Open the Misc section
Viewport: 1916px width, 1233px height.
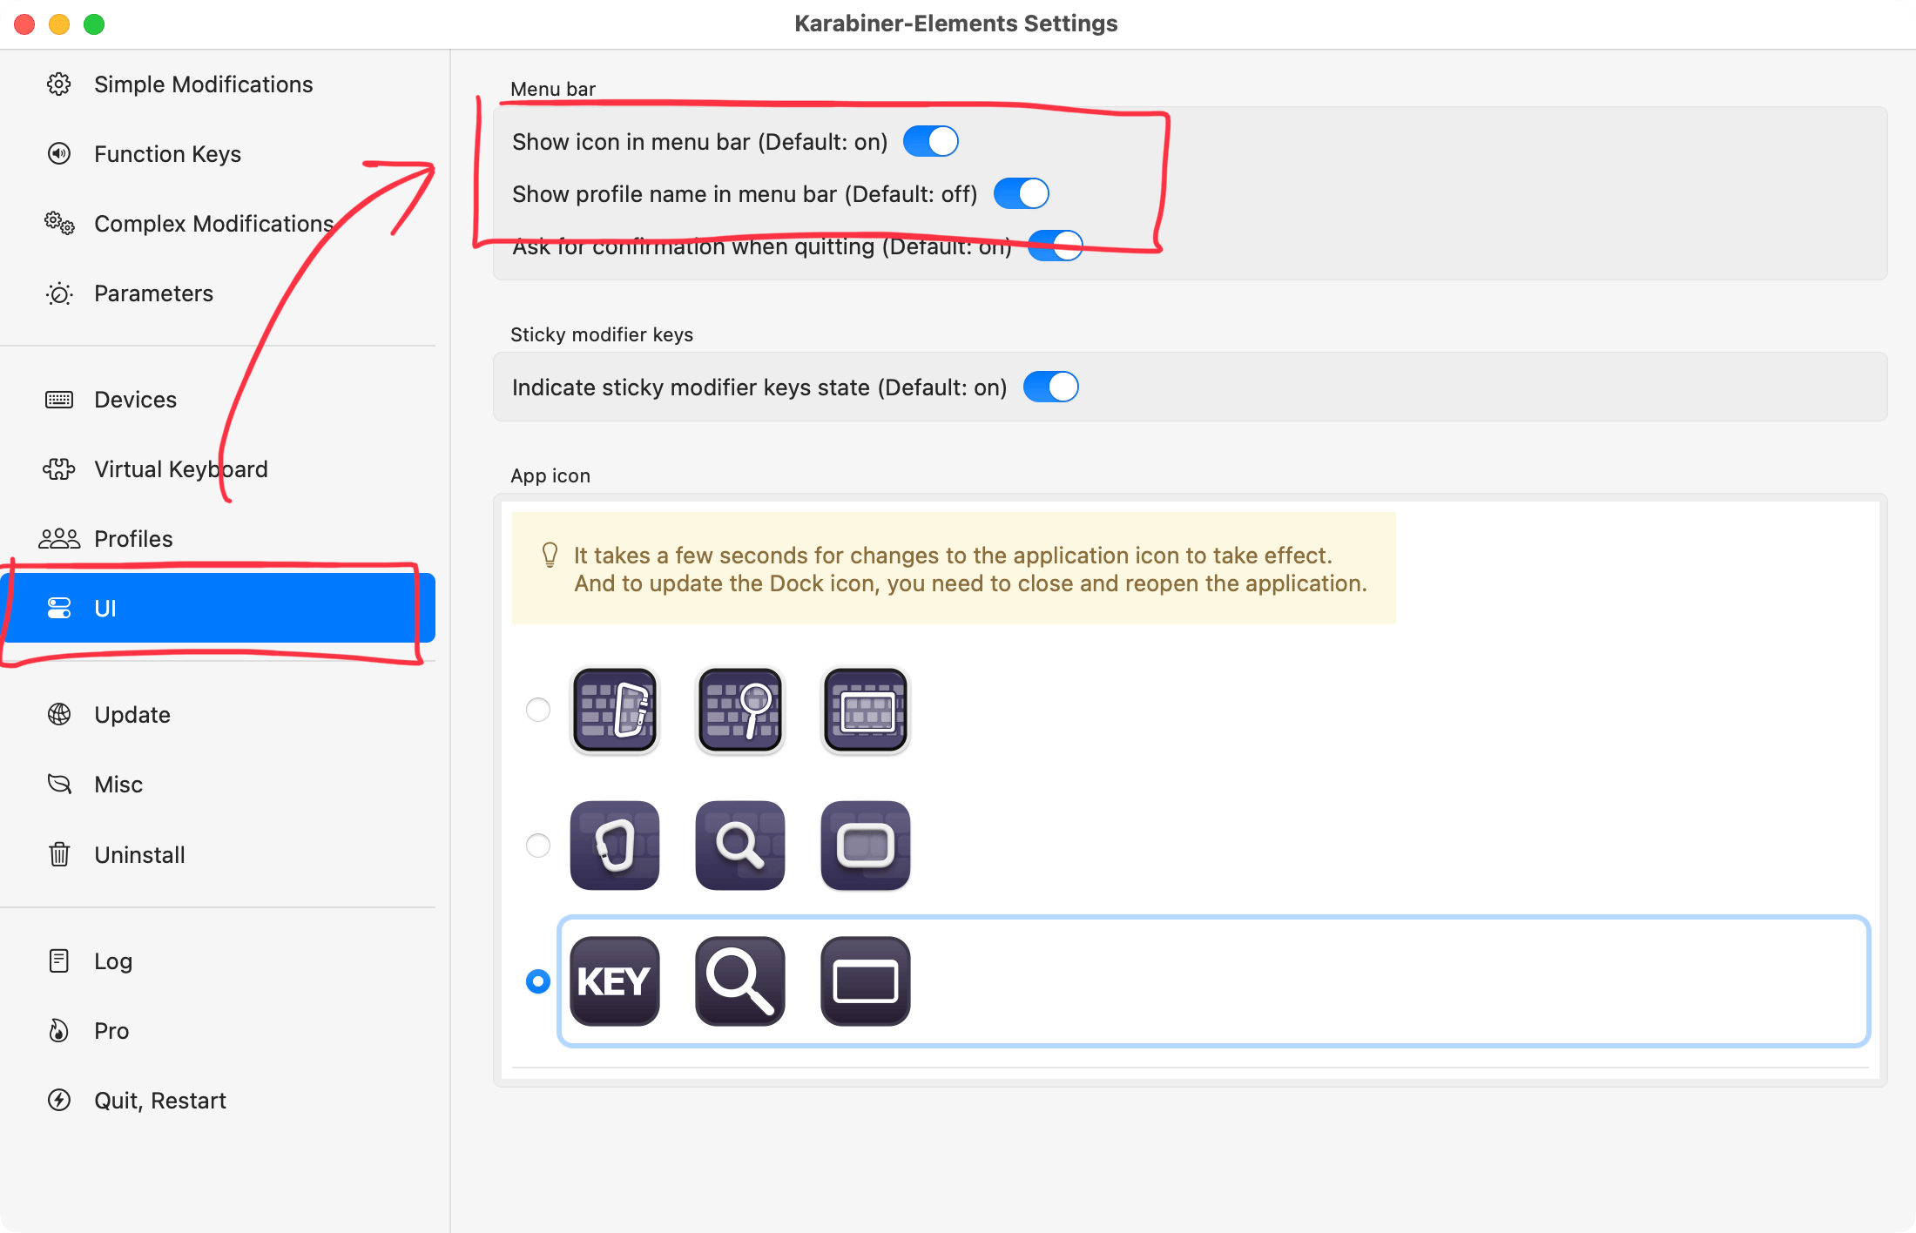coord(118,784)
